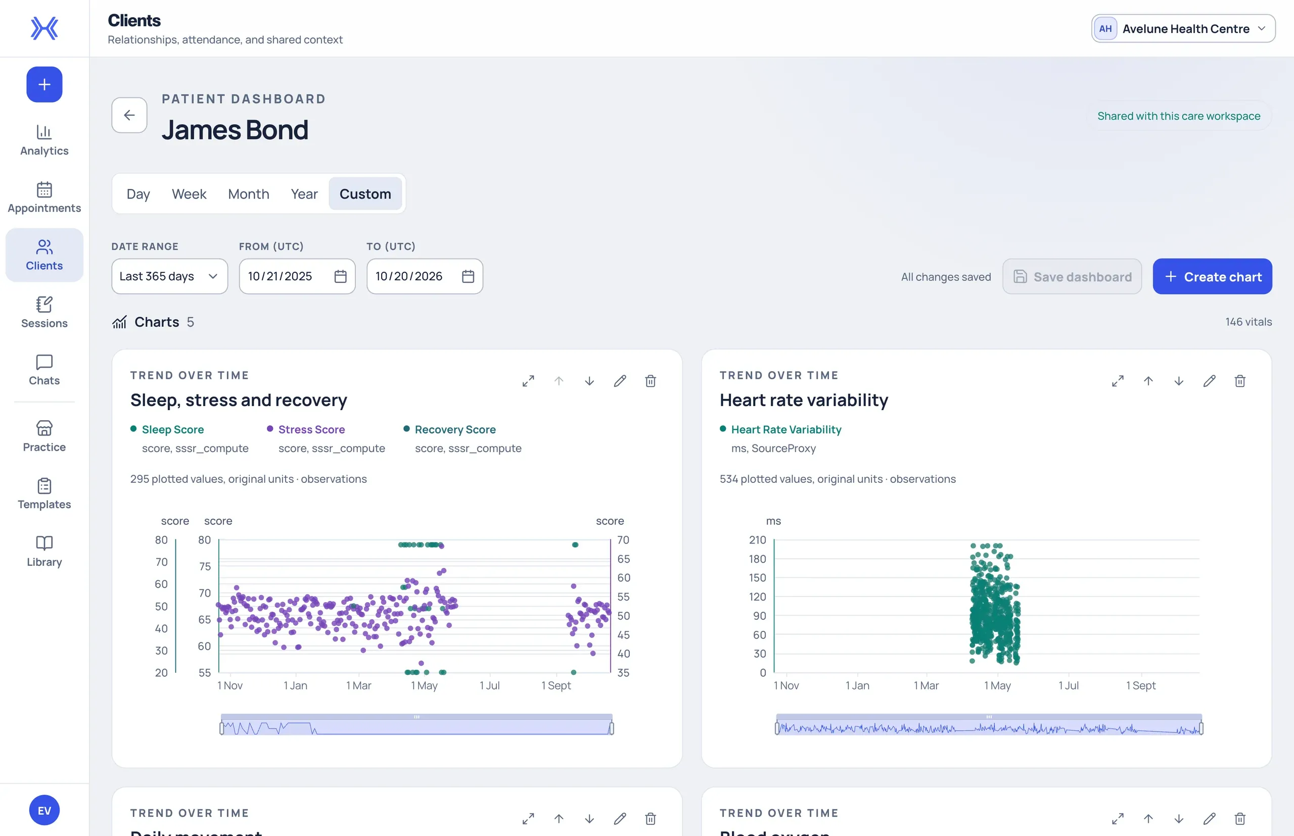Expand the Sleep, stress and recovery chart
This screenshot has width=1294, height=836.
point(528,381)
